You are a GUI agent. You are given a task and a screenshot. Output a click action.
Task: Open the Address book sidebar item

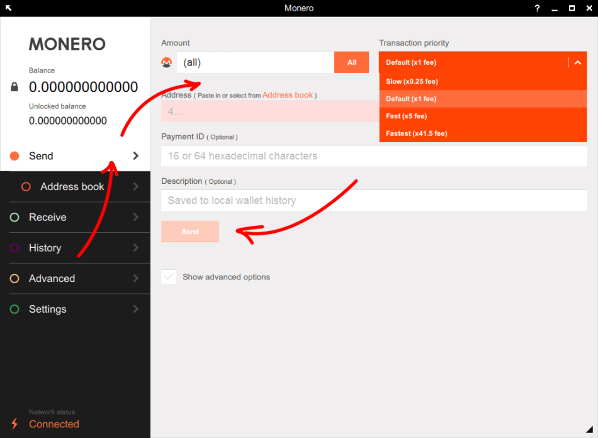(72, 187)
